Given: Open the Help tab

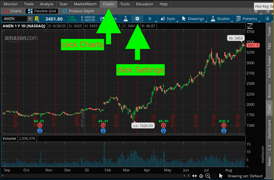Looking at the screenshot, I should point(163,4).
